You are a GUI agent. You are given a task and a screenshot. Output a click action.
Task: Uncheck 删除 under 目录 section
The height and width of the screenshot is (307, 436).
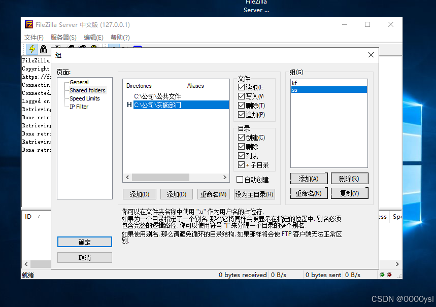point(241,147)
